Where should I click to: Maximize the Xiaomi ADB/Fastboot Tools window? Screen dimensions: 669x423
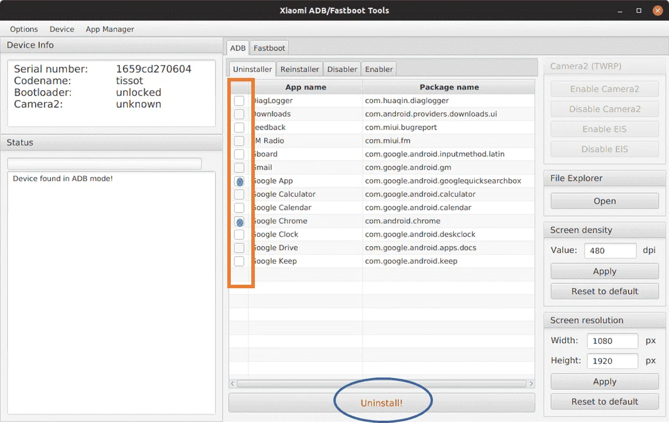point(639,11)
